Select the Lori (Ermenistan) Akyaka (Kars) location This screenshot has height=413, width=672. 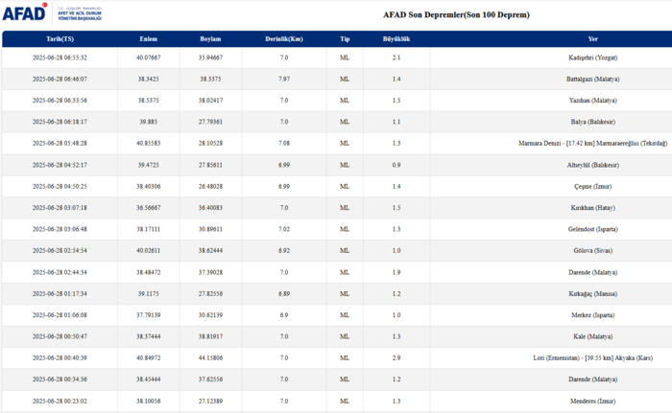point(592,358)
